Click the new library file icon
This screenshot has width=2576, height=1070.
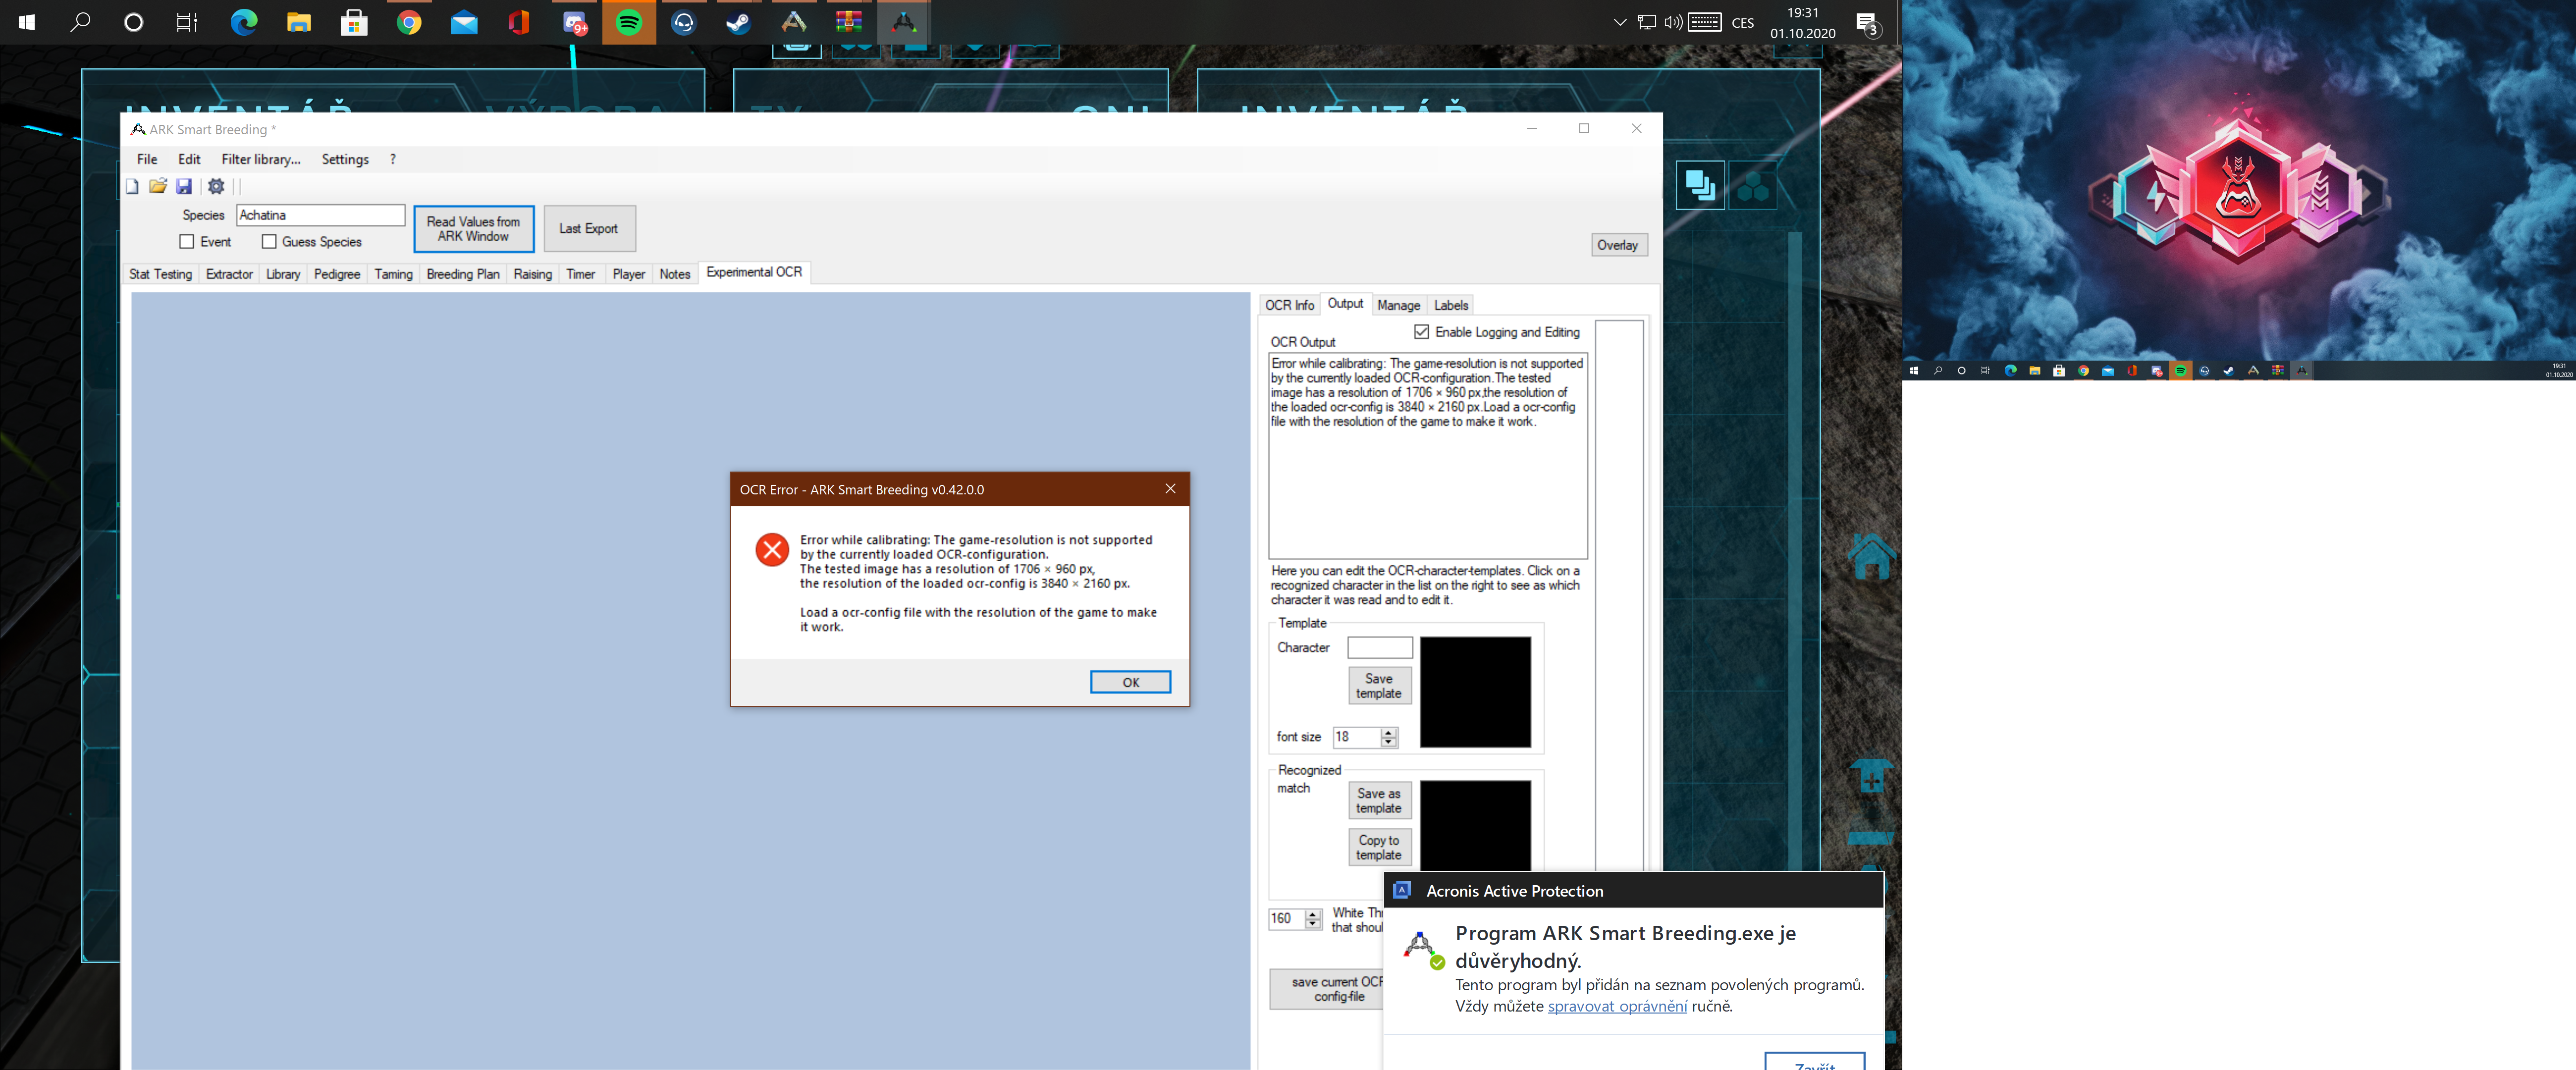pyautogui.click(x=132, y=186)
